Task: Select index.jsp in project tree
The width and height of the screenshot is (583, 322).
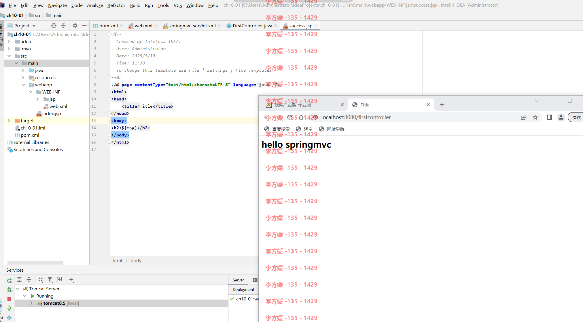Action: (49, 113)
